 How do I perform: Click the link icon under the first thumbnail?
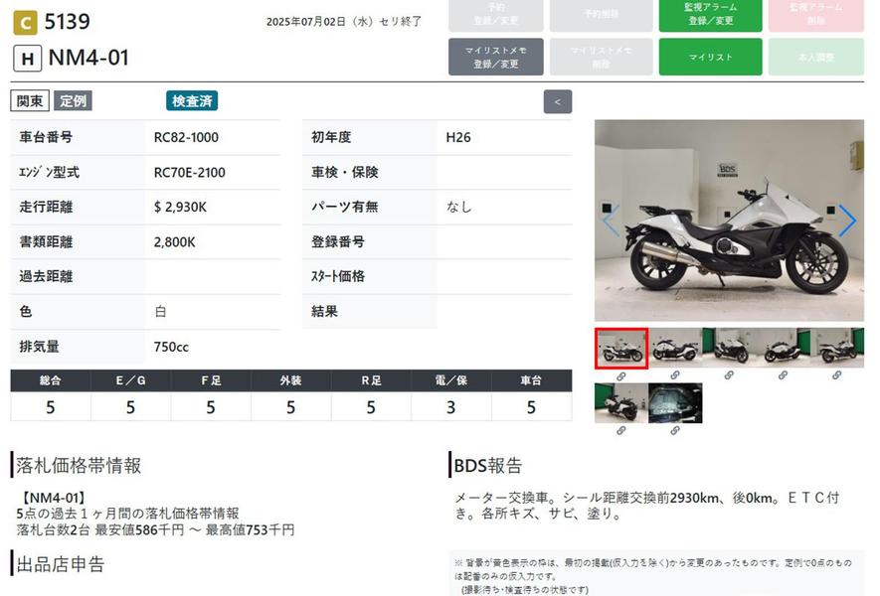(x=620, y=375)
